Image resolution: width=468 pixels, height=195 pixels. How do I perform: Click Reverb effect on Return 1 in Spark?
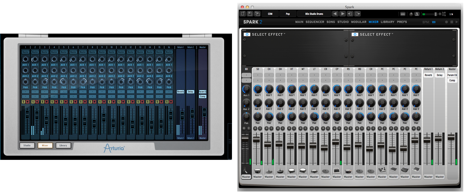(x=428, y=75)
